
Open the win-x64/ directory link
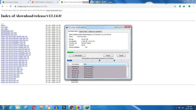click(x=5, y=27)
